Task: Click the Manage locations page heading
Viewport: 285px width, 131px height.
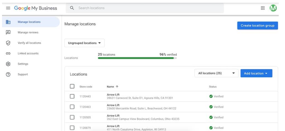Action: tap(80, 24)
